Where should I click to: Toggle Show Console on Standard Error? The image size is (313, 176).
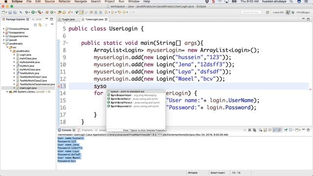(280, 130)
